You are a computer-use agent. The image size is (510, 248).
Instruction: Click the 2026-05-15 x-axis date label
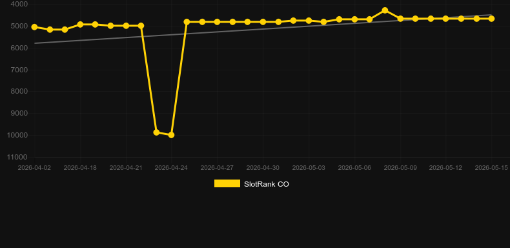point(491,168)
